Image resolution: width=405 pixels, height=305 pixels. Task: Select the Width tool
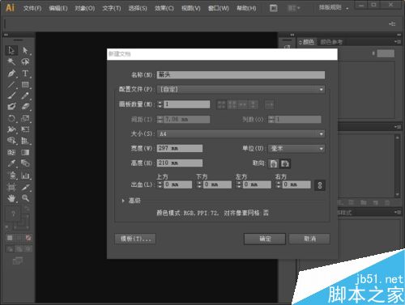pyautogui.click(x=11, y=129)
